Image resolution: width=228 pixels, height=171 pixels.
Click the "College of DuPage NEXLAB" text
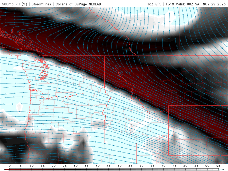(78, 4)
